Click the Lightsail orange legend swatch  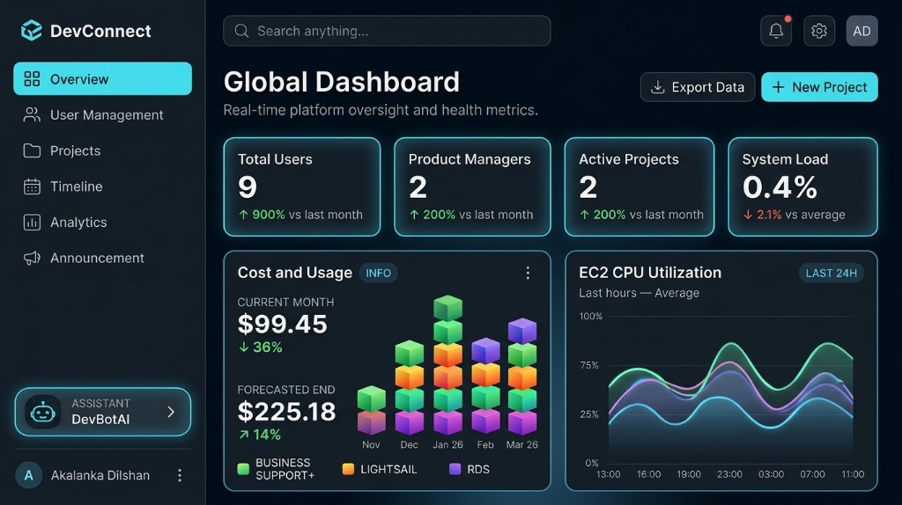point(348,469)
